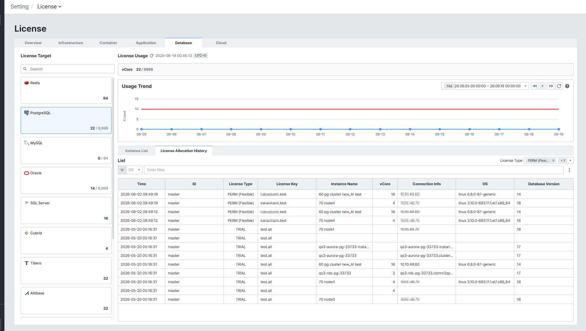Viewport: 586px width, 331px height.
Task: Expand the OR filter operator dropdown
Action: pyautogui.click(x=135, y=170)
